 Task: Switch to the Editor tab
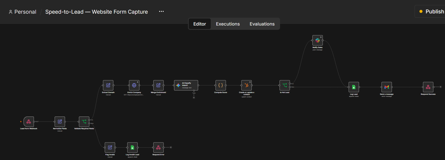pos(200,24)
